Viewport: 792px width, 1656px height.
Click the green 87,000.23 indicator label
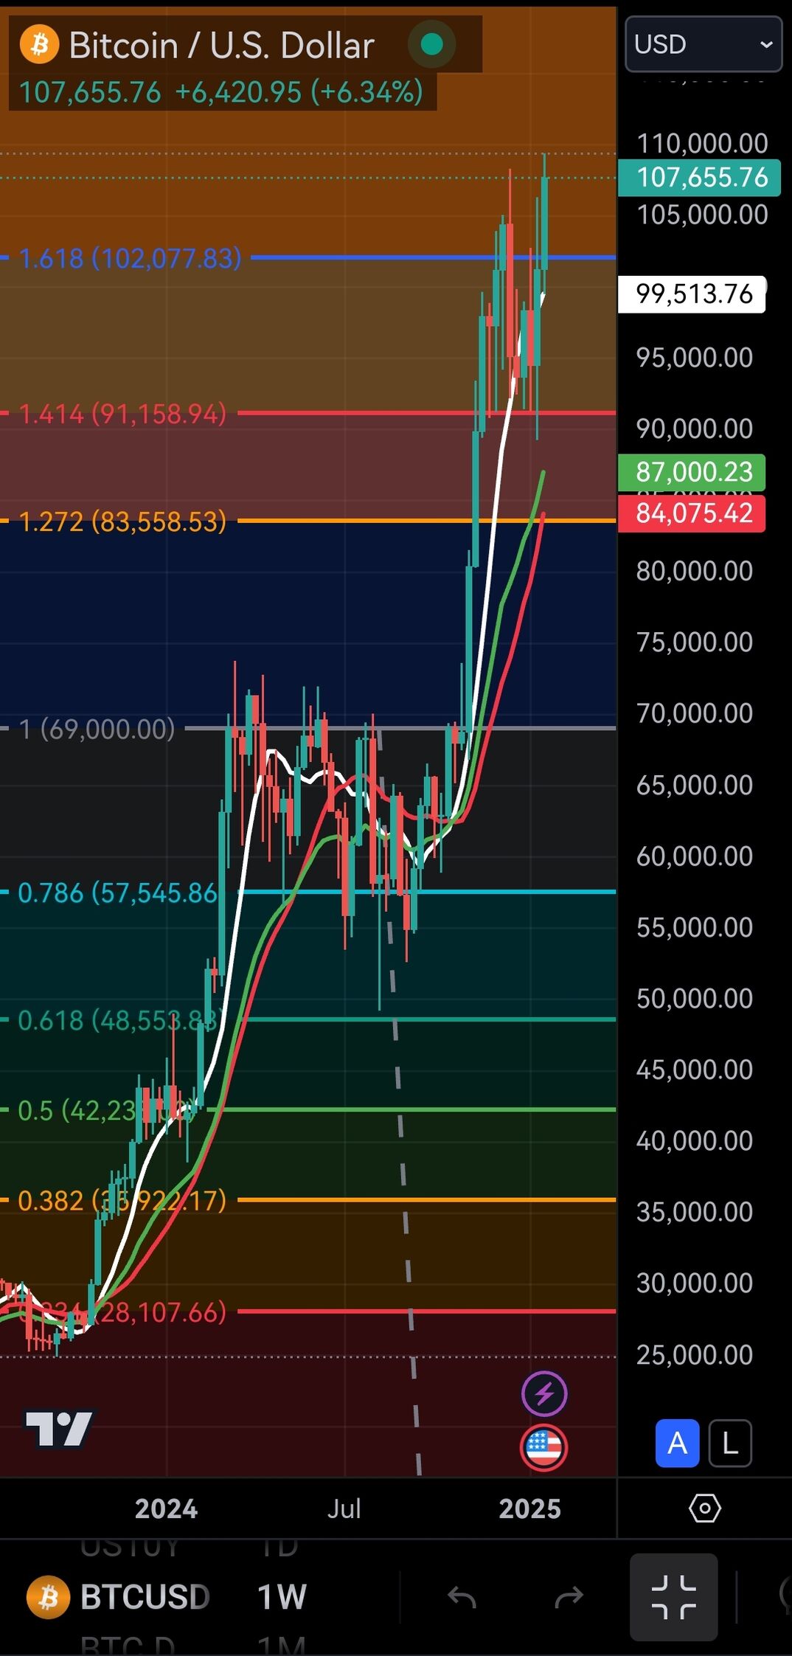click(x=692, y=472)
